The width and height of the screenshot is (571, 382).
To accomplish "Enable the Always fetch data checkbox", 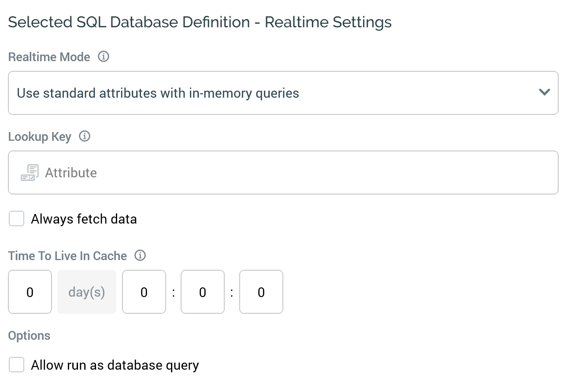I will click(17, 219).
